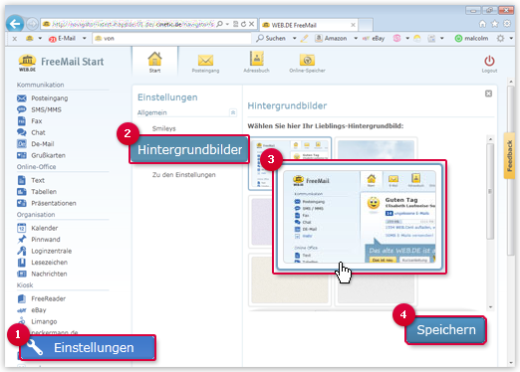Viewport: 520px width, 372px height.
Task: Open Präsentationen in Online-Office
Action: coord(47,203)
